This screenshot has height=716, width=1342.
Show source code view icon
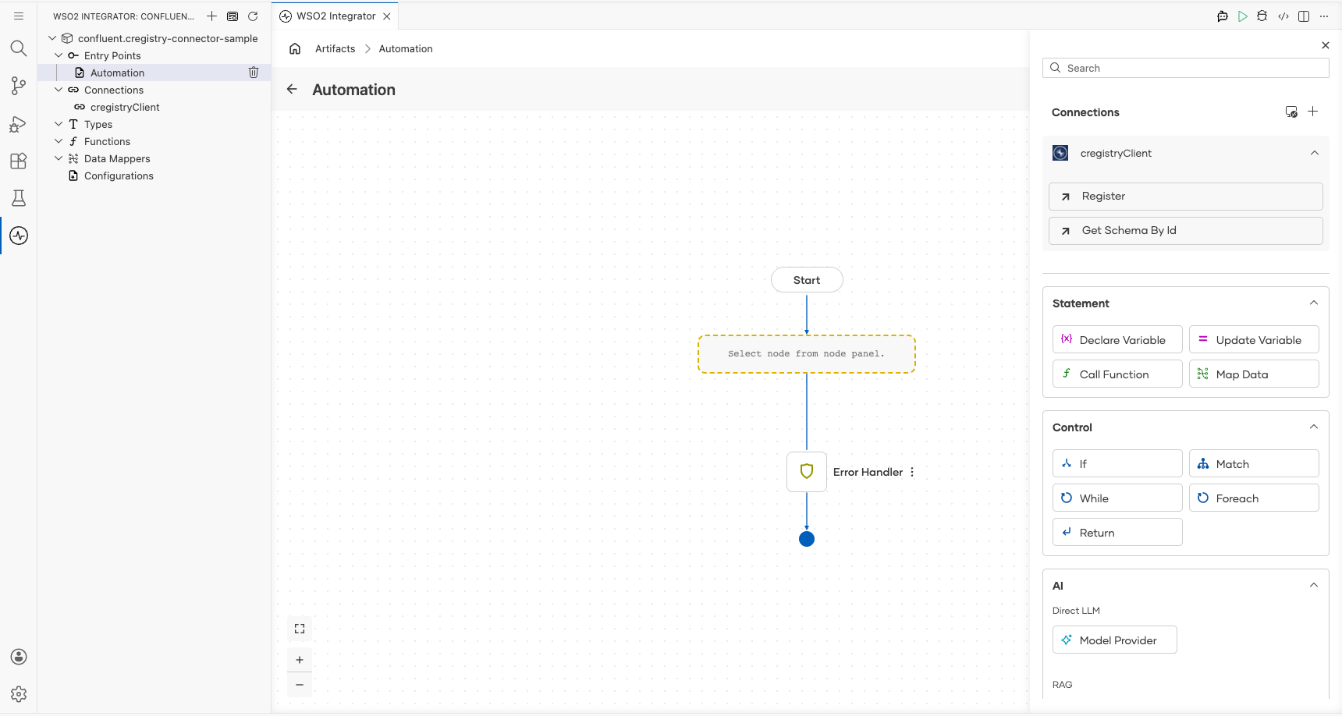[1283, 16]
